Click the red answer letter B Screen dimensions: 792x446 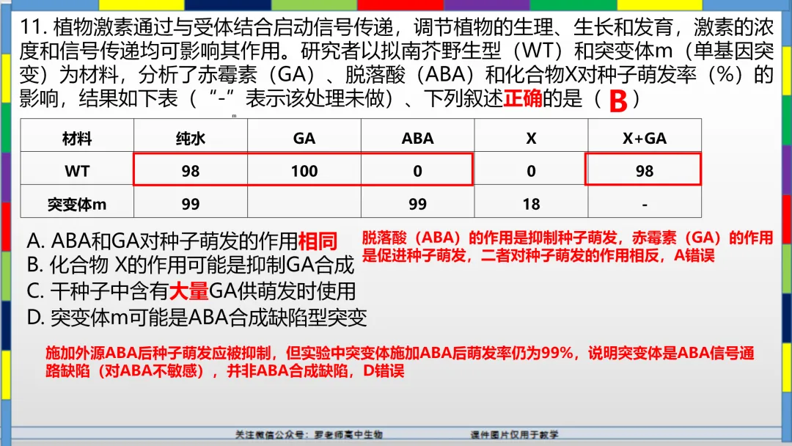coord(618,101)
